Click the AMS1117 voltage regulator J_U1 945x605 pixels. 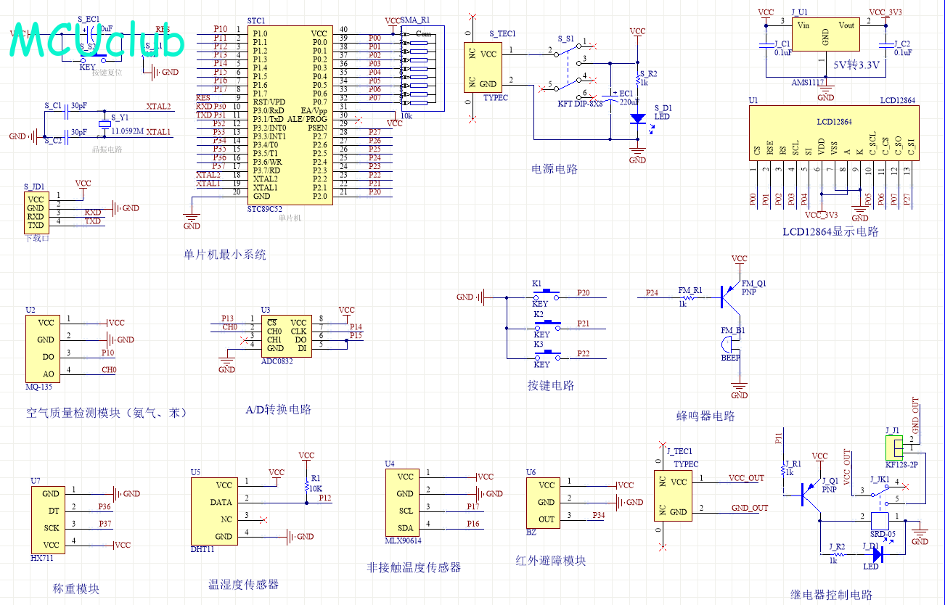point(825,34)
